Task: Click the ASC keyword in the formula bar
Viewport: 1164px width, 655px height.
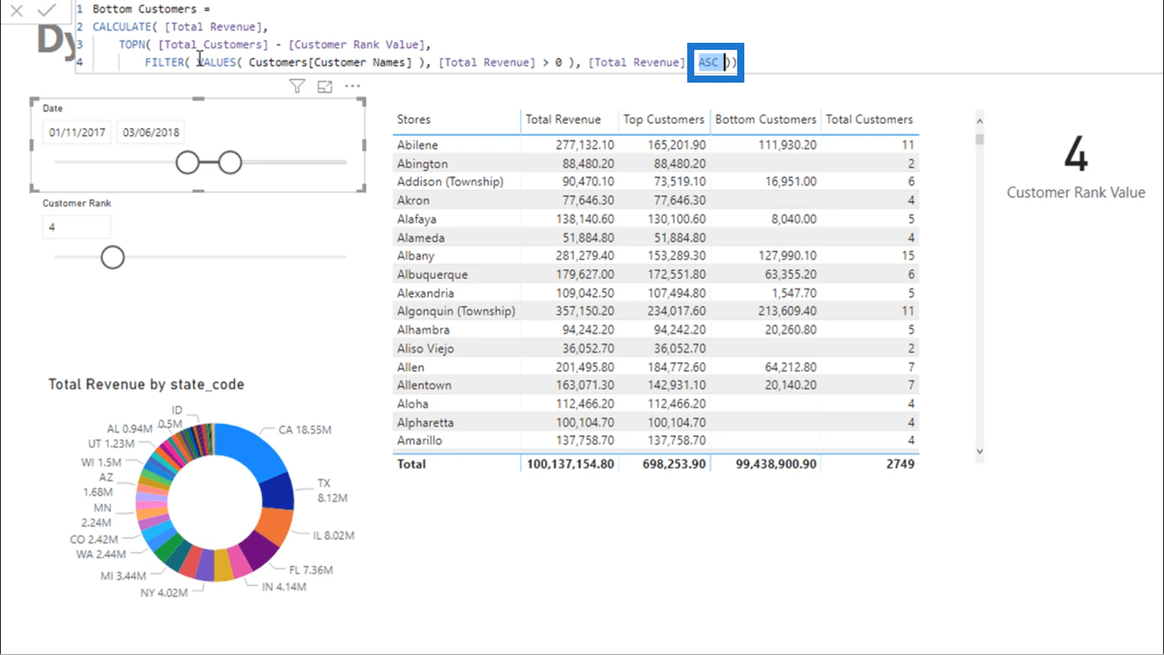Action: coord(708,63)
